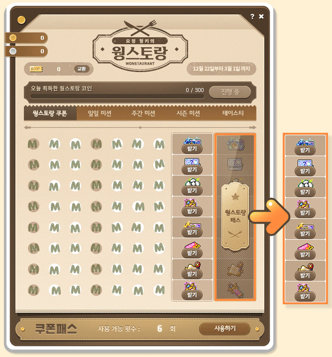Click 받기 for the last row reward

coord(192,295)
